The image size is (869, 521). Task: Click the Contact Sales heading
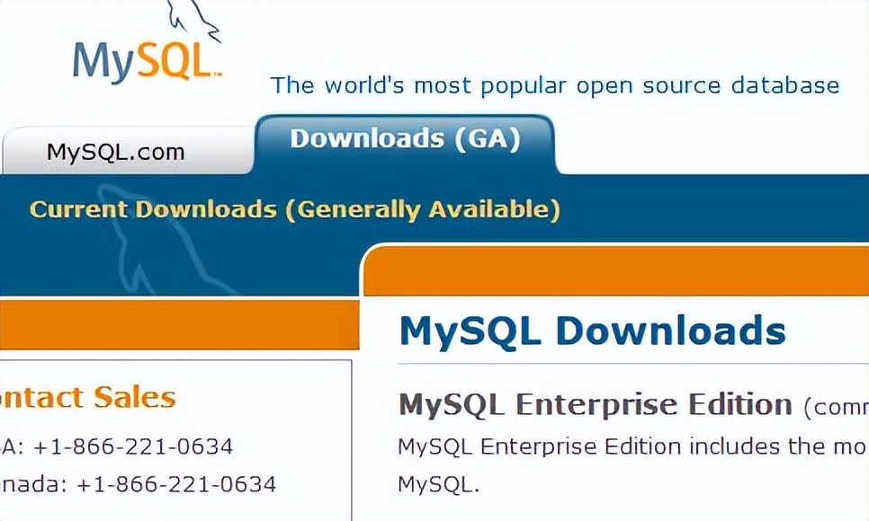coord(85,396)
